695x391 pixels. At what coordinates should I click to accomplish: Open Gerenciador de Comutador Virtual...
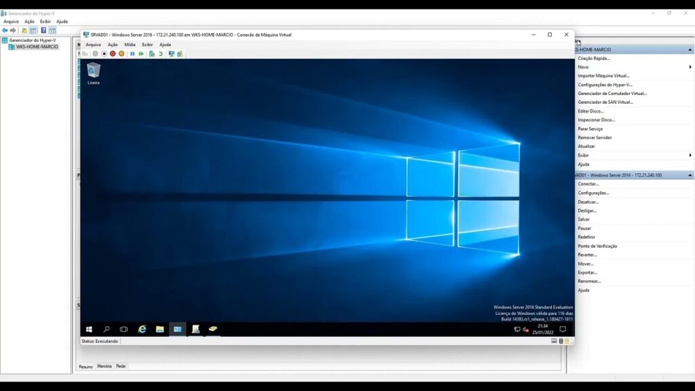[x=612, y=94]
